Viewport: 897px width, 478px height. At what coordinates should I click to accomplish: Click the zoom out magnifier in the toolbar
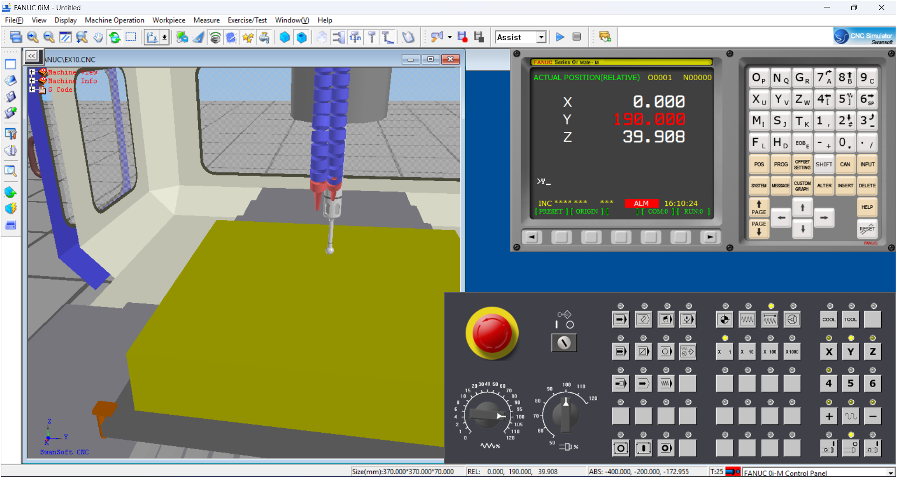49,37
